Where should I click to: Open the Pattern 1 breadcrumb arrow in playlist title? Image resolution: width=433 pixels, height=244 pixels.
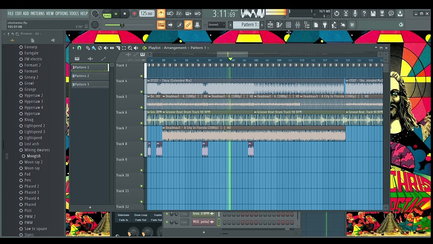pos(208,48)
